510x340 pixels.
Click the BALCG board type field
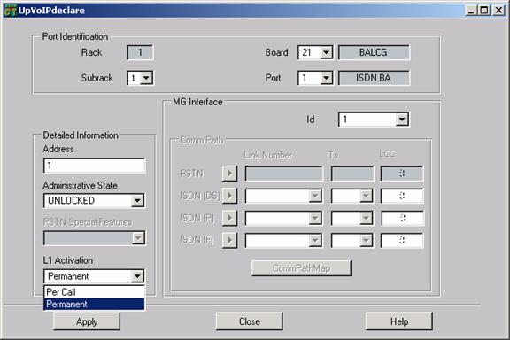[374, 52]
